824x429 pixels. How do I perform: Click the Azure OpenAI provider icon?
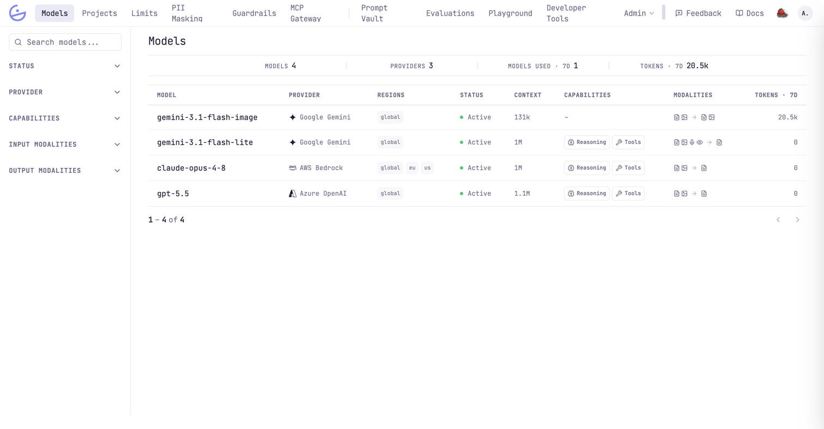coord(293,194)
